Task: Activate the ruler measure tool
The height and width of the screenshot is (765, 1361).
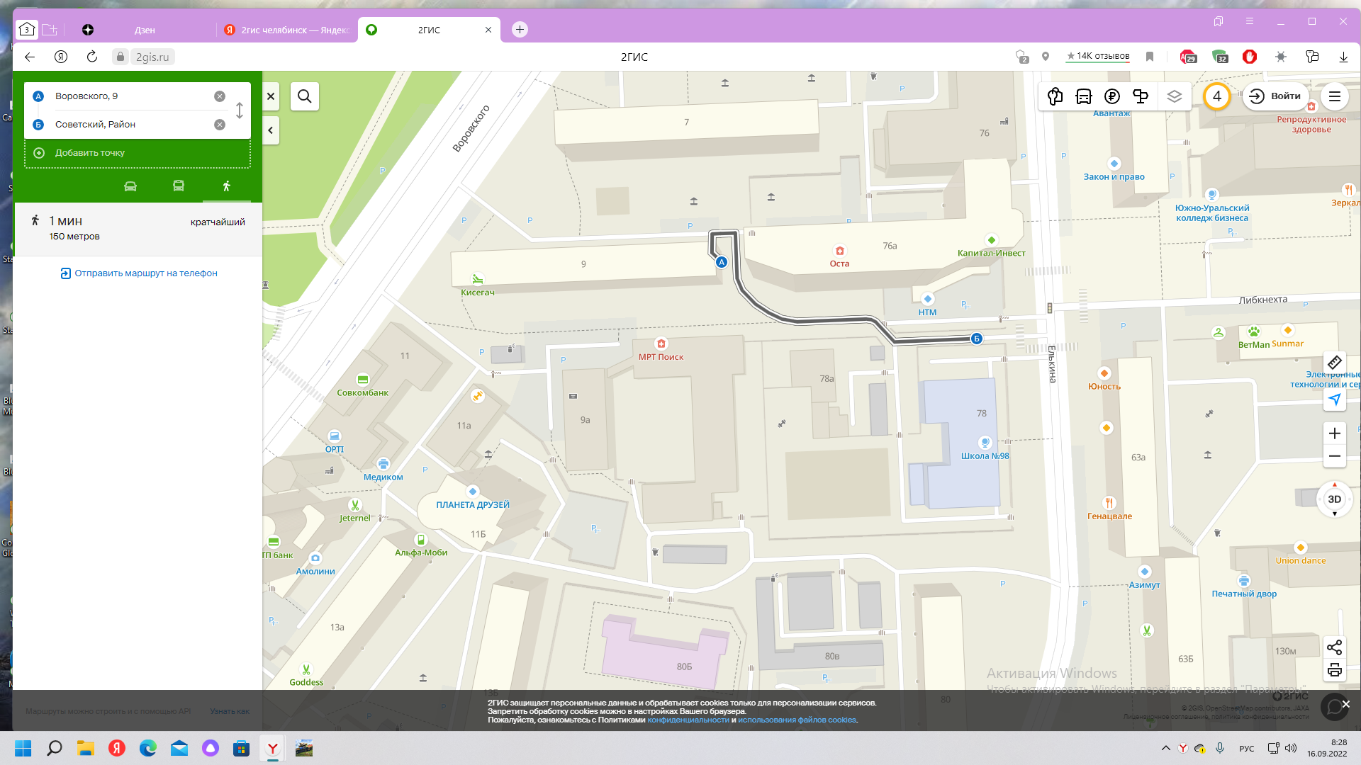Action: pyautogui.click(x=1335, y=363)
